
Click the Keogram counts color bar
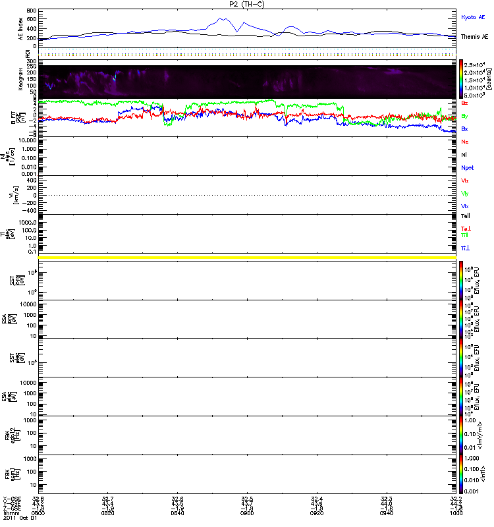click(x=462, y=78)
